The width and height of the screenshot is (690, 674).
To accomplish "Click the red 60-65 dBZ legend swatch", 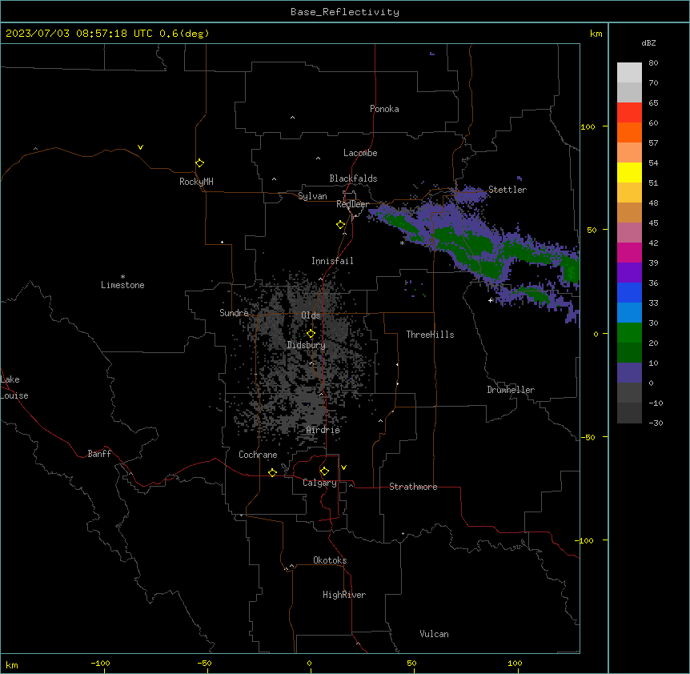I will click(x=629, y=112).
